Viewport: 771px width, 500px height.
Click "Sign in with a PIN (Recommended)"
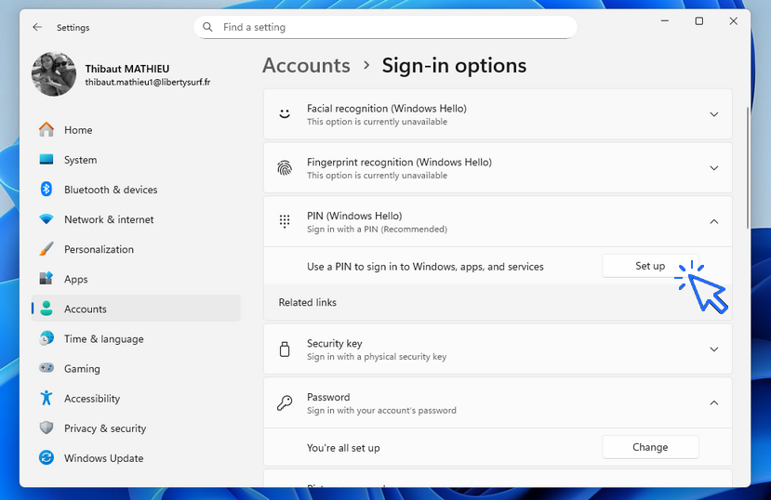pyautogui.click(x=378, y=229)
